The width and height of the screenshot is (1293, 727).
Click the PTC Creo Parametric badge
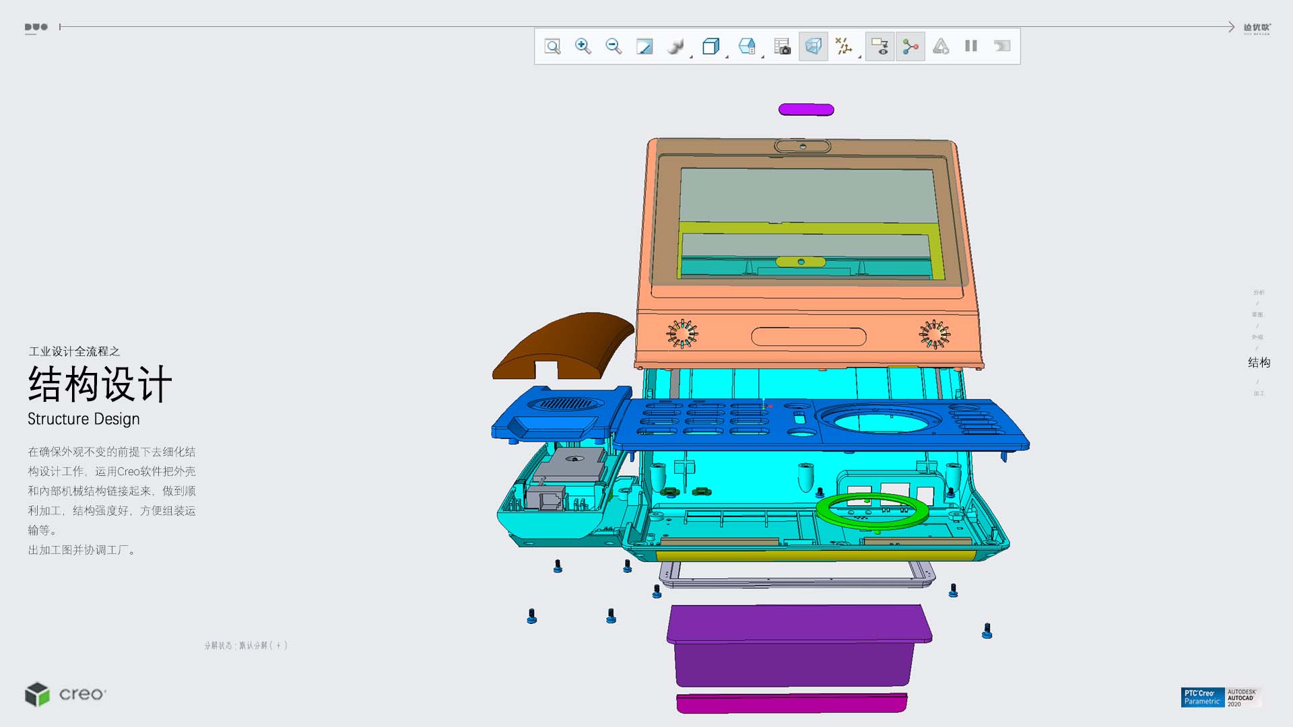tap(1202, 697)
